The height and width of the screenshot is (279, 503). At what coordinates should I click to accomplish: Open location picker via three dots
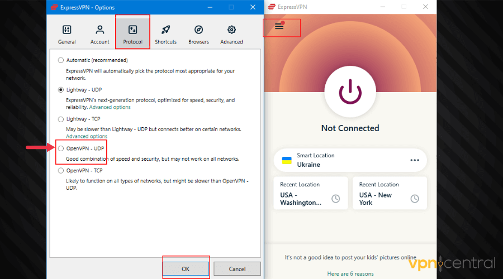pyautogui.click(x=415, y=160)
